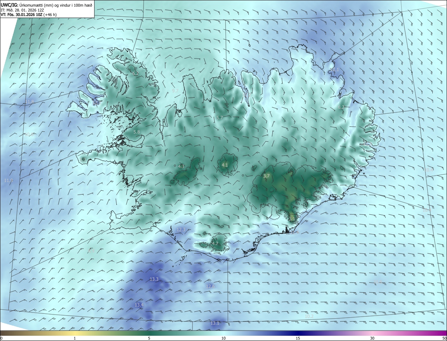
Task: Click the 12.3 value on the south coast
Action: [181, 229]
